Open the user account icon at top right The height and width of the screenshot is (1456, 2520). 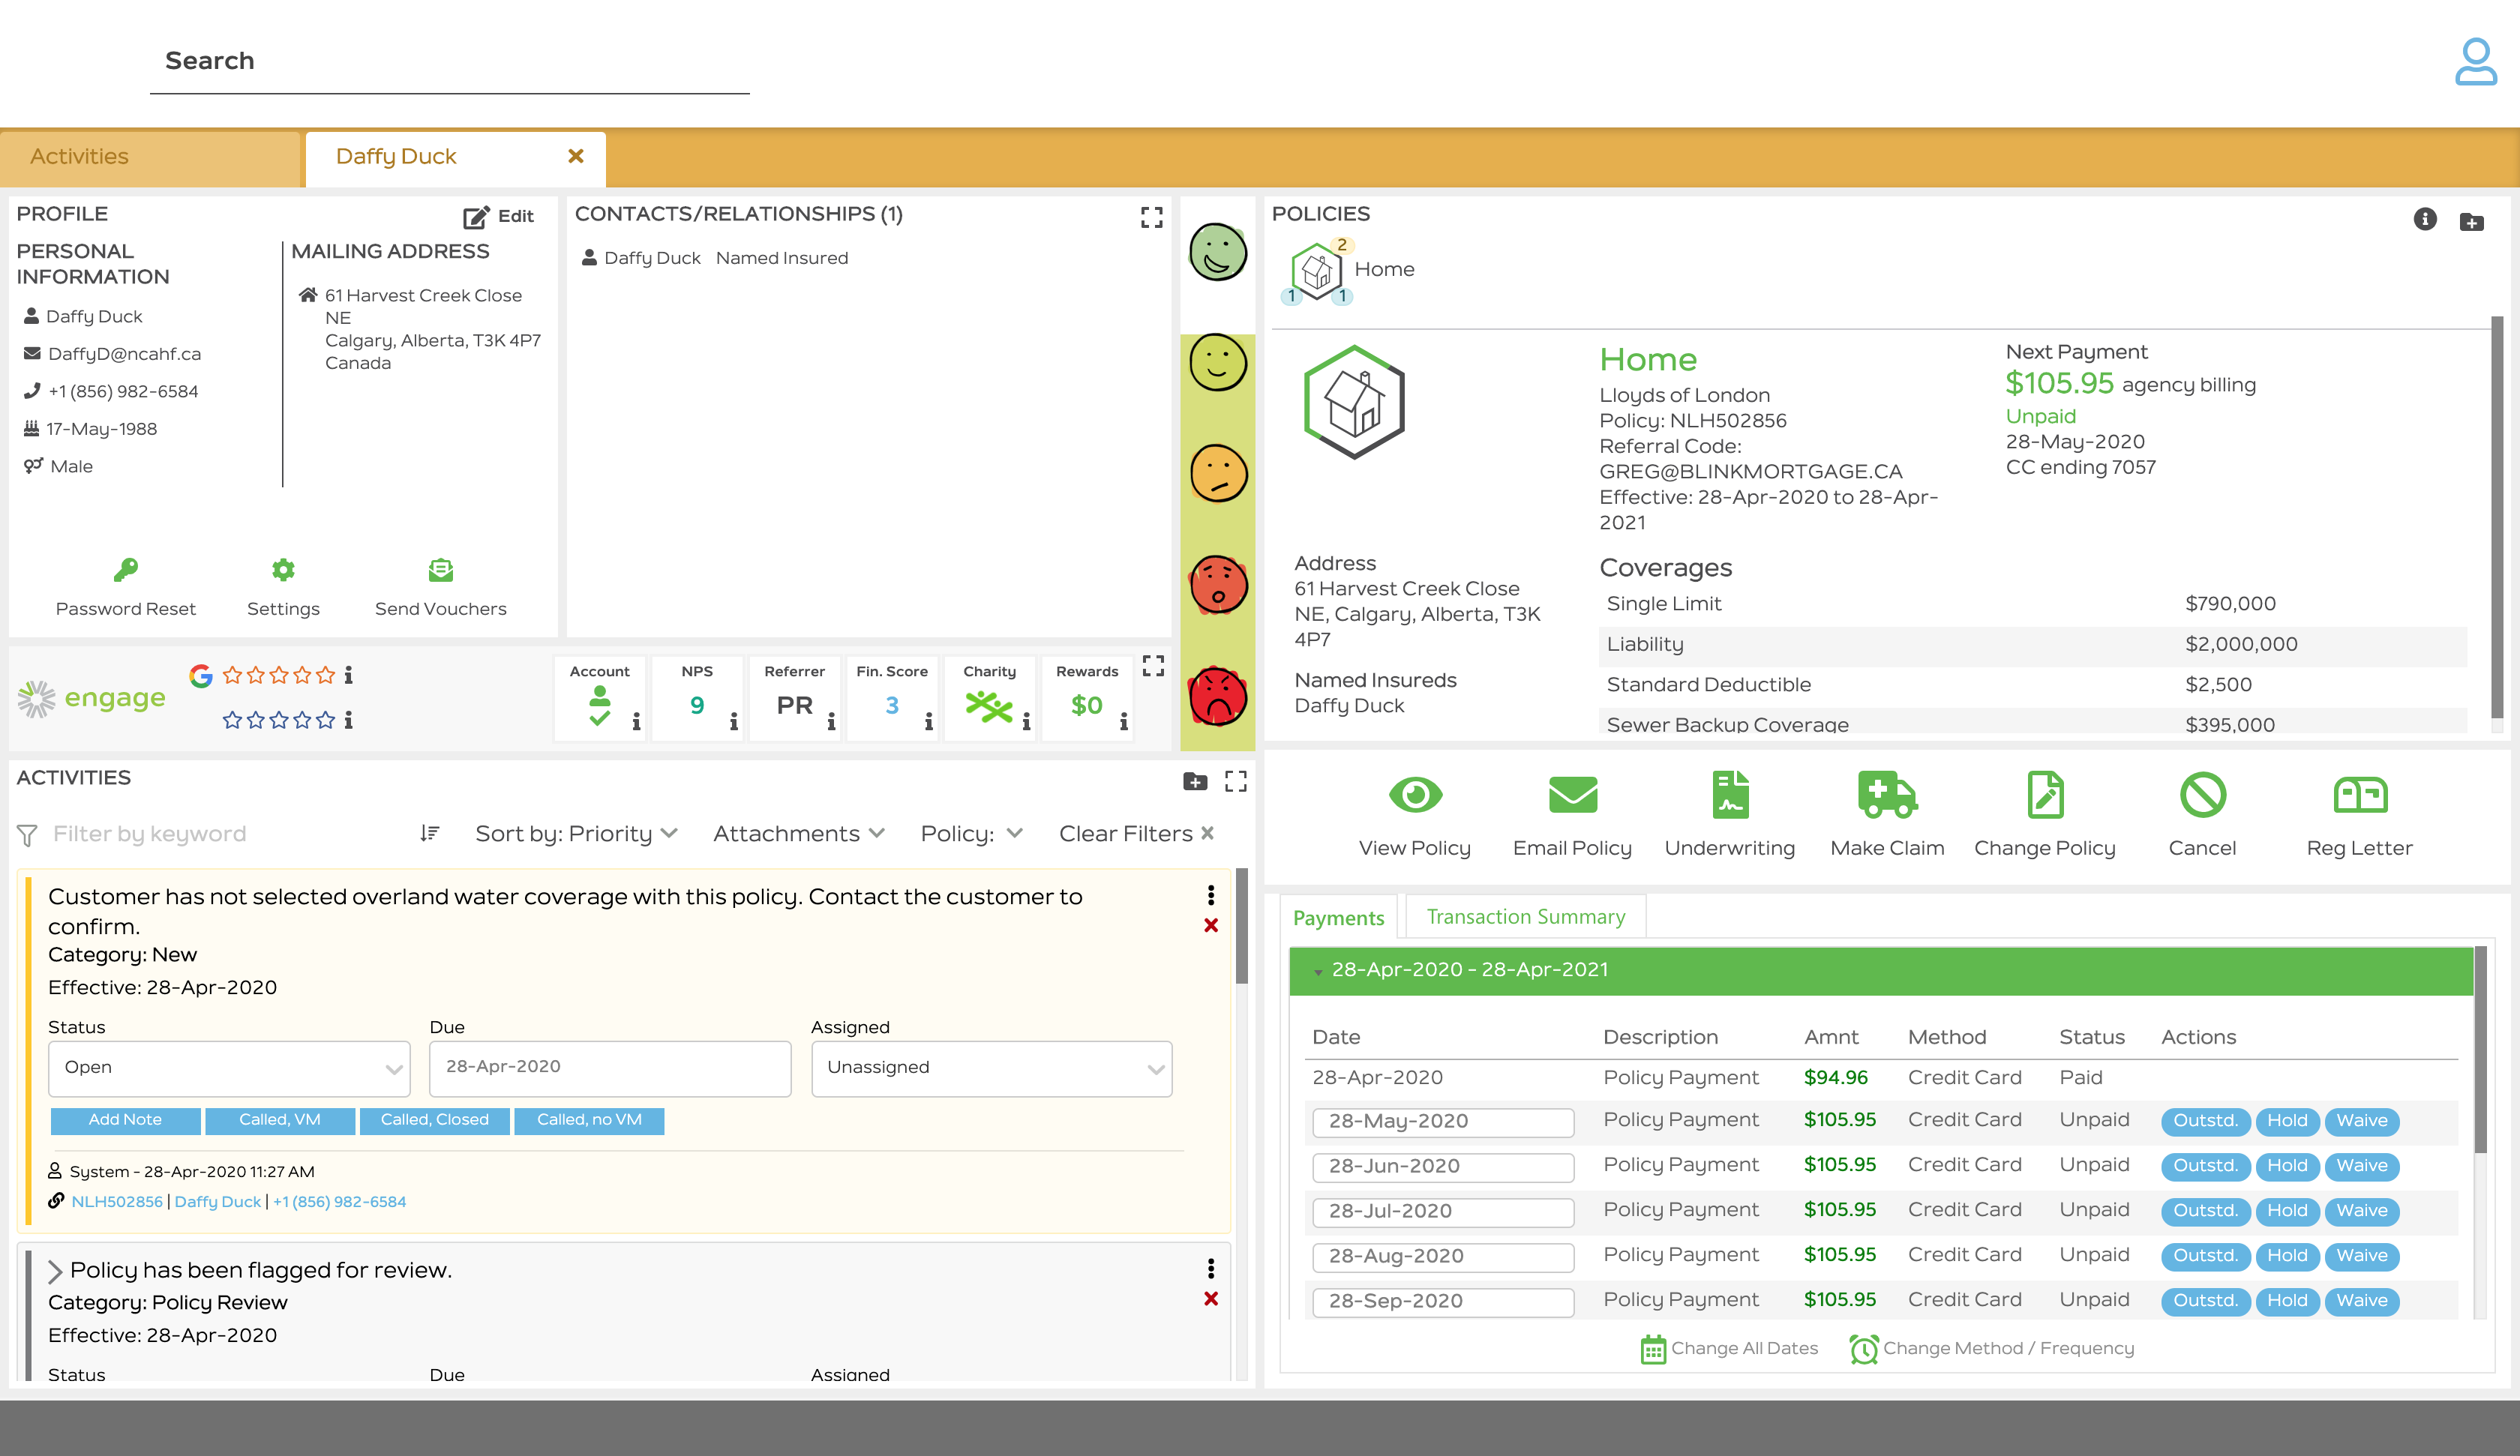pos(2475,62)
